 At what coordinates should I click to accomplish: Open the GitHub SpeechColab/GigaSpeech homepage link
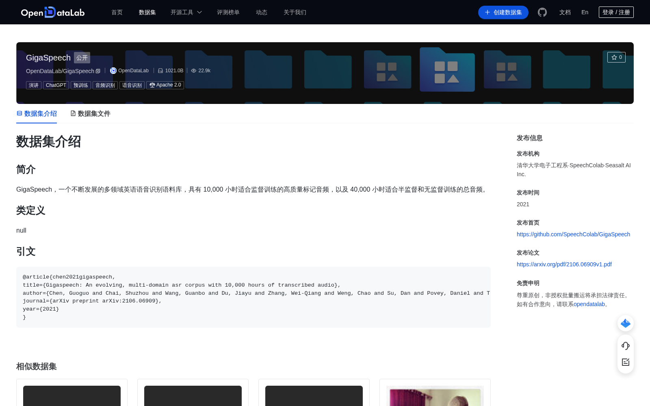[573, 234]
